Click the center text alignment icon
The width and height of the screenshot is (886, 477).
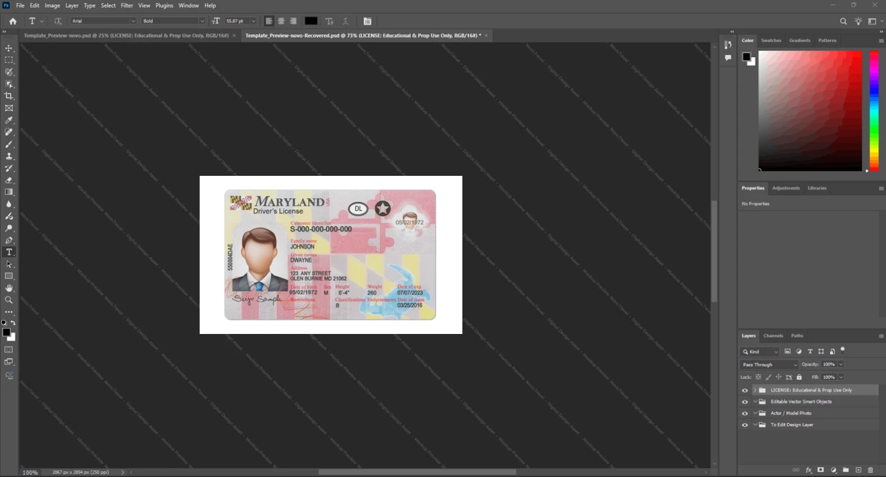coord(281,21)
